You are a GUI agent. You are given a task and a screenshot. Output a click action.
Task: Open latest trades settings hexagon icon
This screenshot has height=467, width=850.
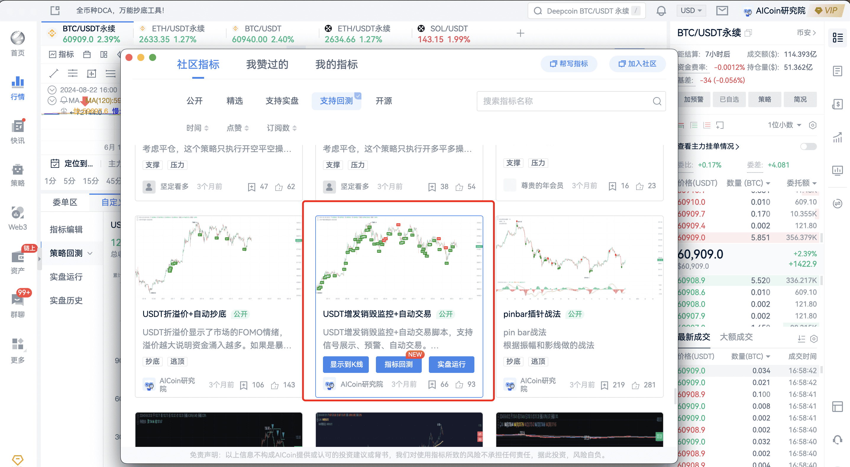(x=814, y=339)
